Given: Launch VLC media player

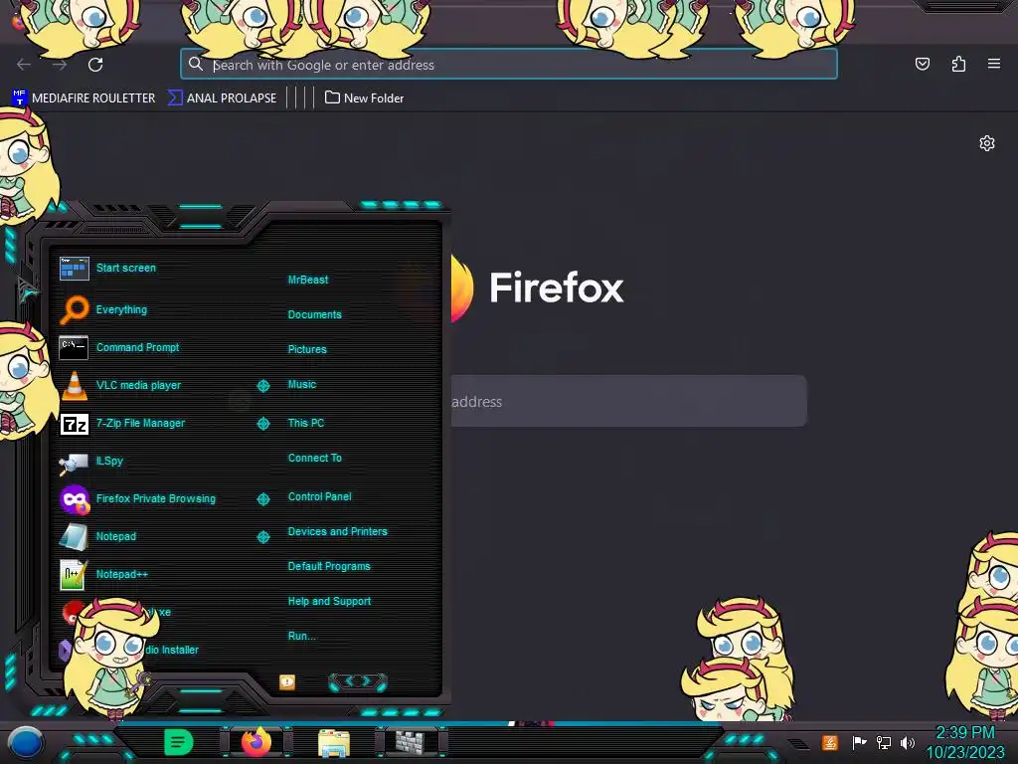Looking at the screenshot, I should tap(120, 385).
